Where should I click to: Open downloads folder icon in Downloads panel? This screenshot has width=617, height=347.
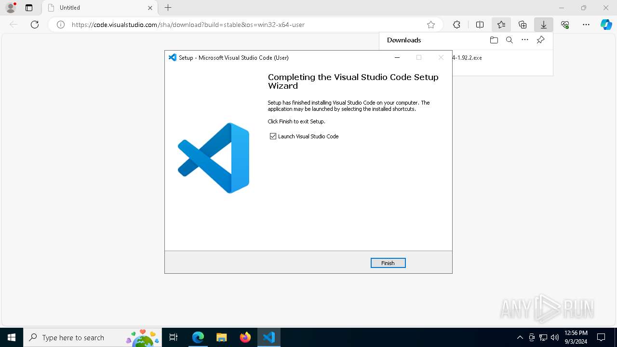[x=494, y=40]
